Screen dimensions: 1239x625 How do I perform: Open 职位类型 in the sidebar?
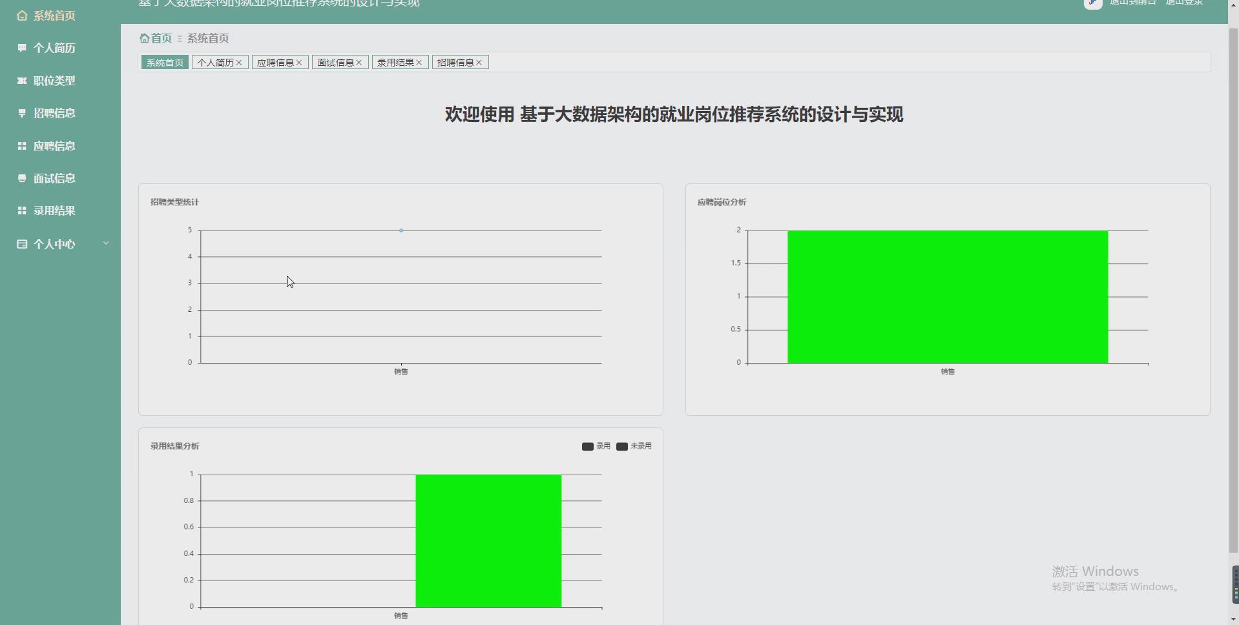click(x=54, y=81)
